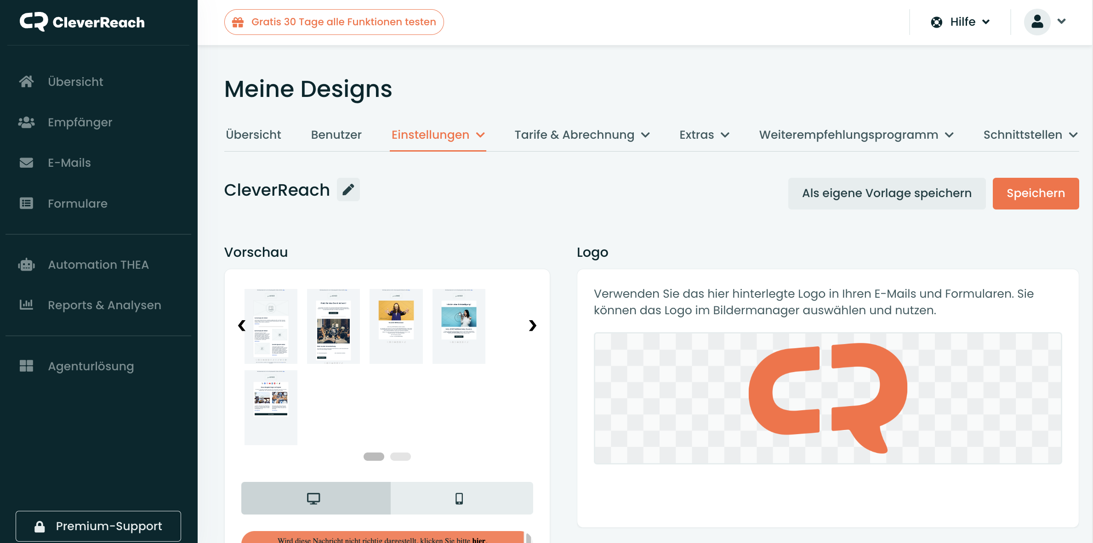Switch to the Übersicht tab
The height and width of the screenshot is (543, 1093).
coord(253,135)
